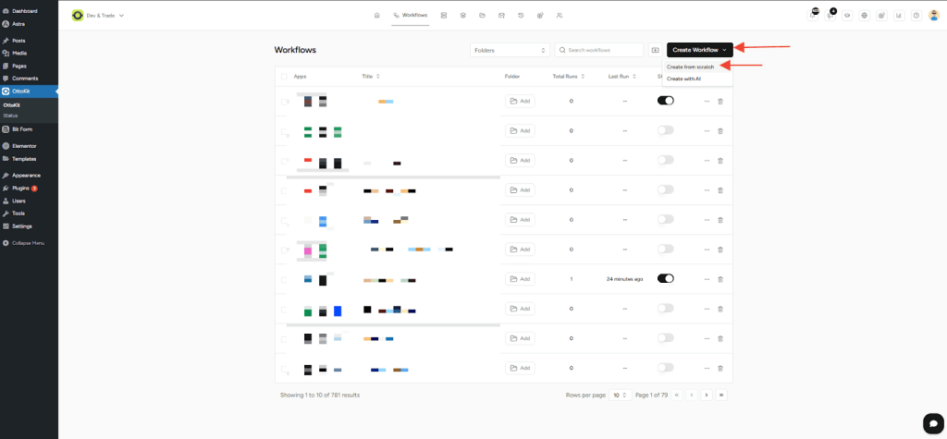
Task: Tick the select-all checkbox in table header
Action: pyautogui.click(x=285, y=76)
